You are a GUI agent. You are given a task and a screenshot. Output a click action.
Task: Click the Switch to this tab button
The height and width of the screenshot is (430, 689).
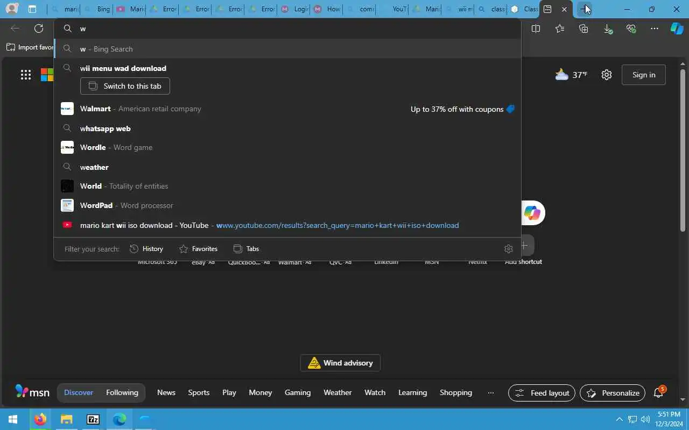pyautogui.click(x=125, y=86)
